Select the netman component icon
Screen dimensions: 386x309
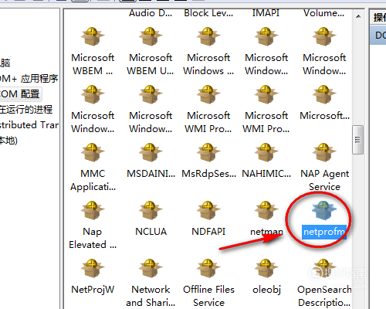pyautogui.click(x=266, y=210)
